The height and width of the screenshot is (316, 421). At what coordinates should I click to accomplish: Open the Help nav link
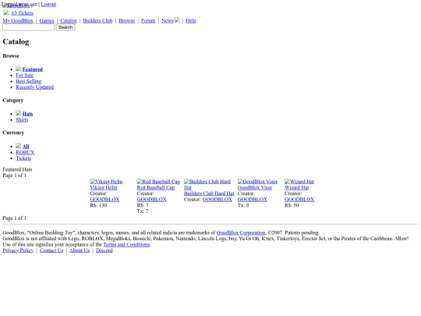point(191,21)
